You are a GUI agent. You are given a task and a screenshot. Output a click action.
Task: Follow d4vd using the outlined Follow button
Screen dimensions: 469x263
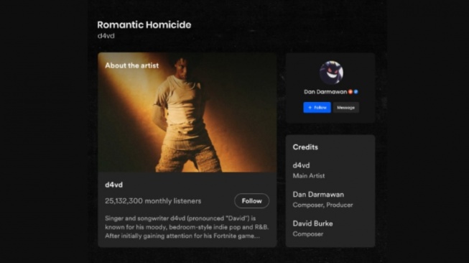tap(251, 201)
